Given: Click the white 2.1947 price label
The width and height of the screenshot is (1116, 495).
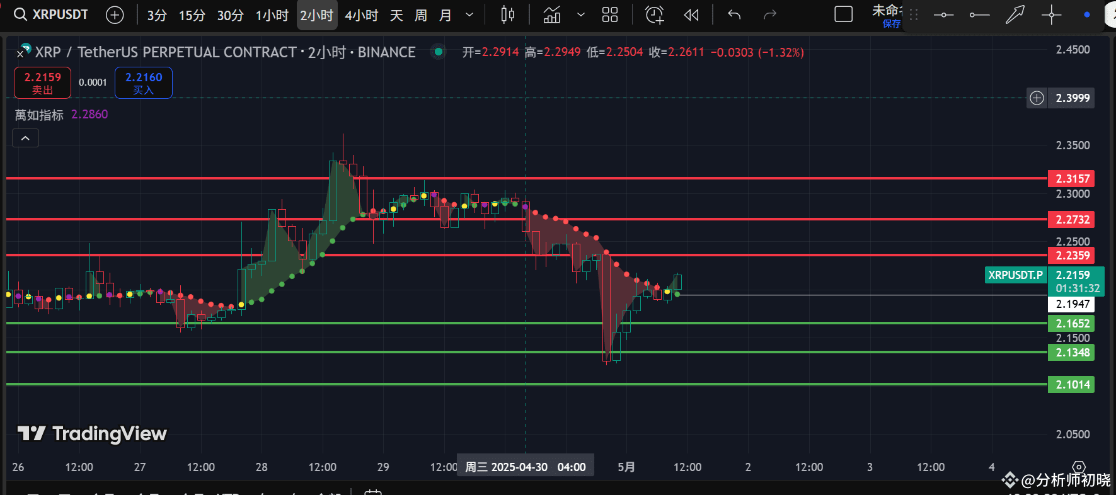Looking at the screenshot, I should [1071, 304].
